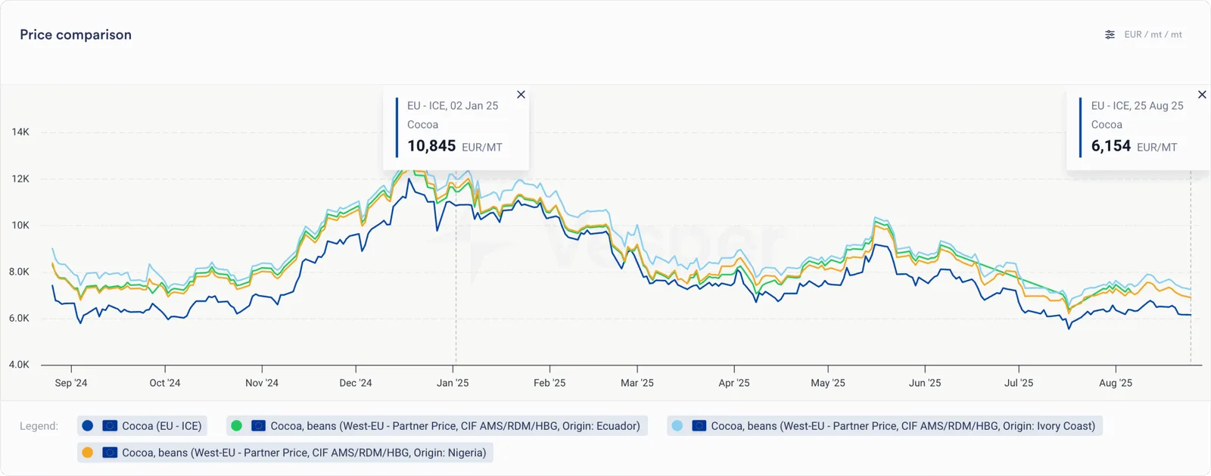Click the light blue Ivory Coast color dot
This screenshot has height=476, width=1211.
pos(677,426)
